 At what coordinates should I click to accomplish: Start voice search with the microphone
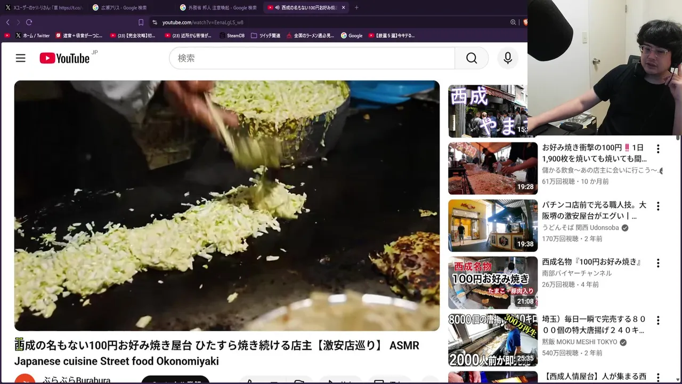(x=508, y=58)
